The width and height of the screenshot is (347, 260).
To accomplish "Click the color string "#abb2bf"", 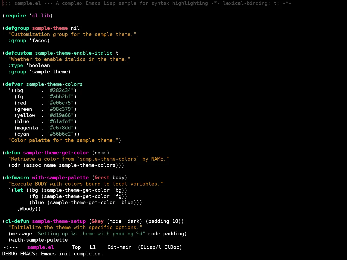I will pos(60,97).
